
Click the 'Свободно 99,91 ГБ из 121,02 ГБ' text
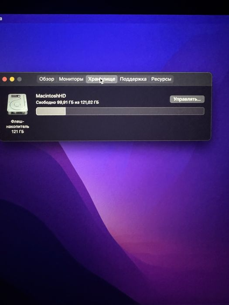(67, 102)
